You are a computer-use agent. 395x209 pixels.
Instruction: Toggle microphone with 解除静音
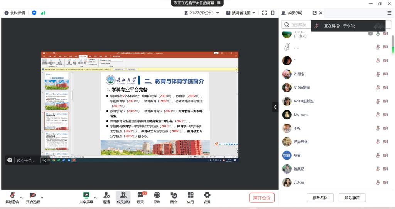[x=12, y=196]
